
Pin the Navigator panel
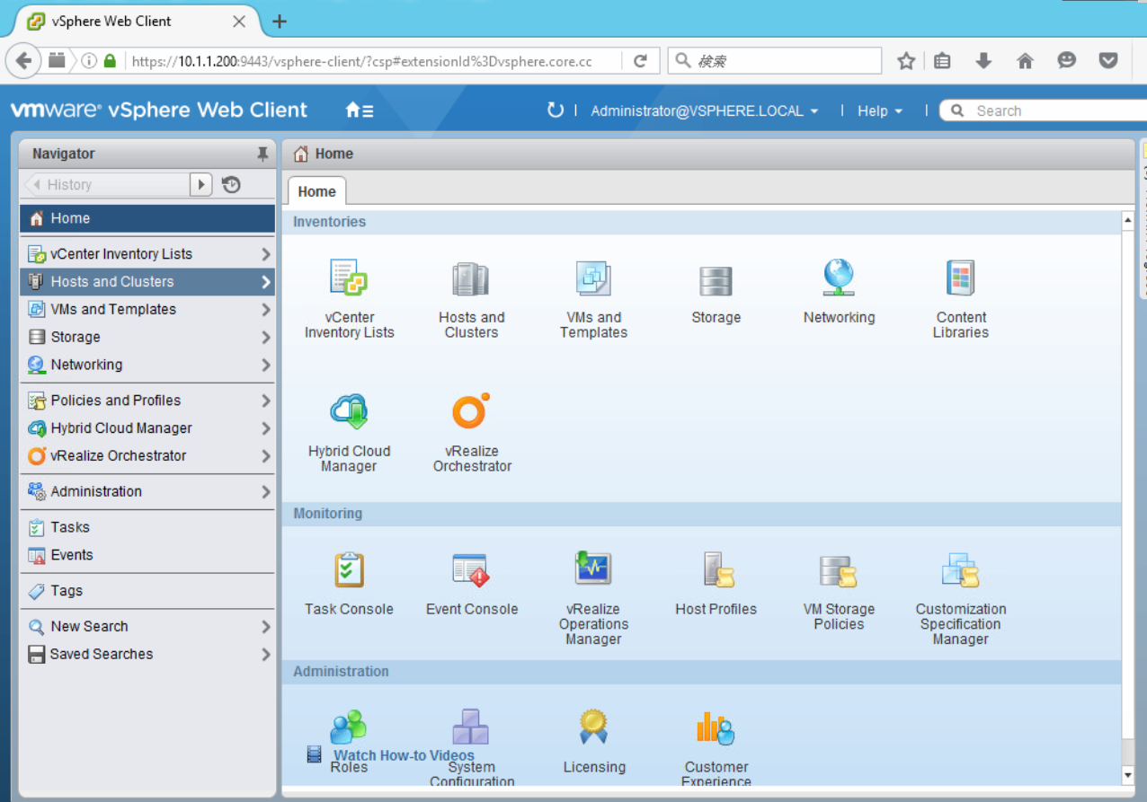click(x=262, y=154)
